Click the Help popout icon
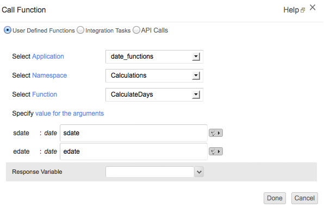The height and width of the screenshot is (208, 324). (303, 10)
